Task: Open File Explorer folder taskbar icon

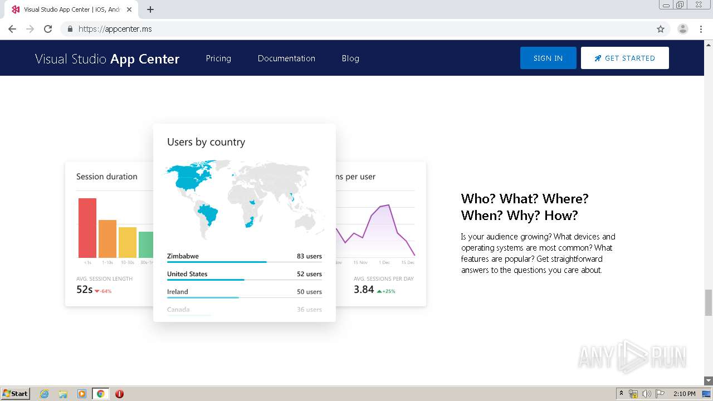Action: (x=63, y=394)
